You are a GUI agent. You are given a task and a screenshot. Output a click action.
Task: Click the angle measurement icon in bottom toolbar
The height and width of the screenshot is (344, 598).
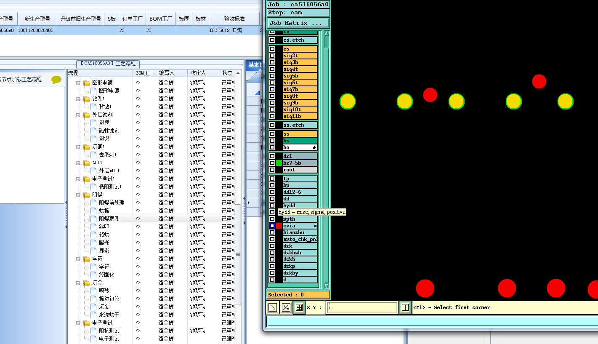[x=286, y=307]
